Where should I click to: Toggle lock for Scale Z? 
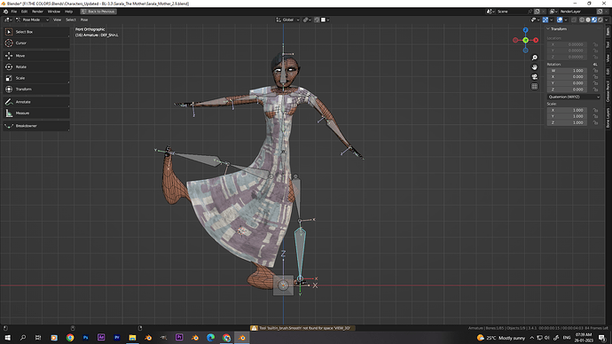(x=595, y=122)
